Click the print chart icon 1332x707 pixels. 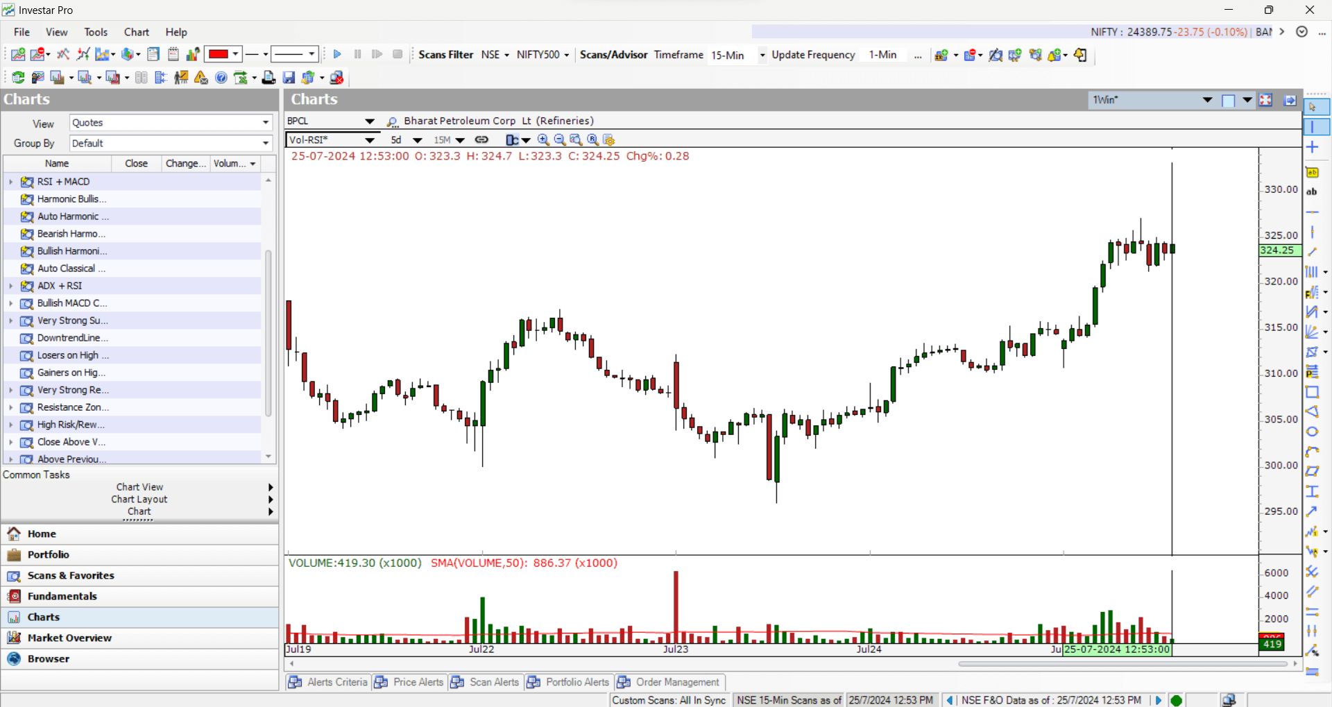coord(268,77)
